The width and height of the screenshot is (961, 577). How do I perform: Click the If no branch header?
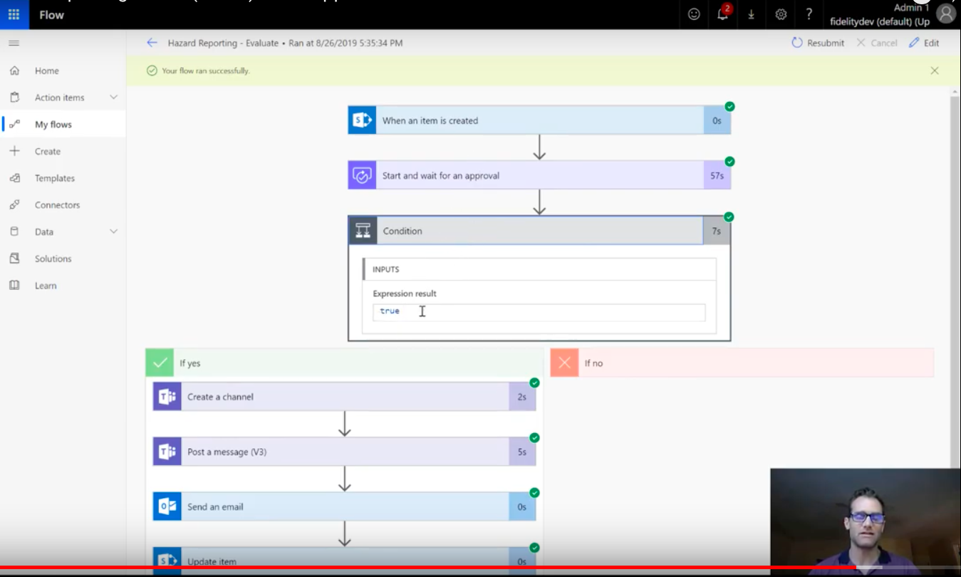tap(742, 363)
